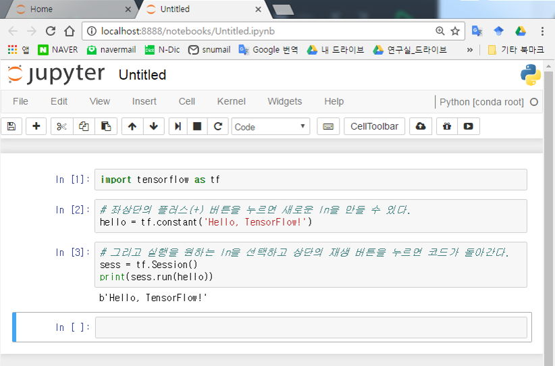The width and height of the screenshot is (555, 366).
Task: Open the N-Dic bookmark
Action: tap(163, 50)
